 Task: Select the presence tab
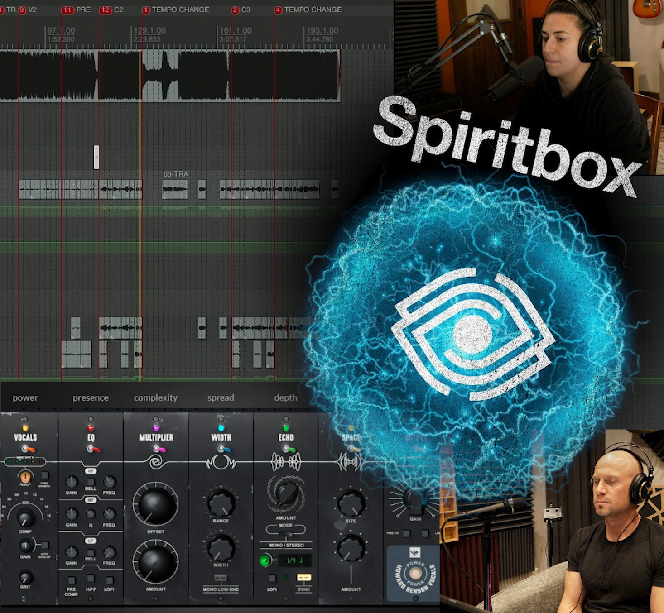pyautogui.click(x=91, y=398)
